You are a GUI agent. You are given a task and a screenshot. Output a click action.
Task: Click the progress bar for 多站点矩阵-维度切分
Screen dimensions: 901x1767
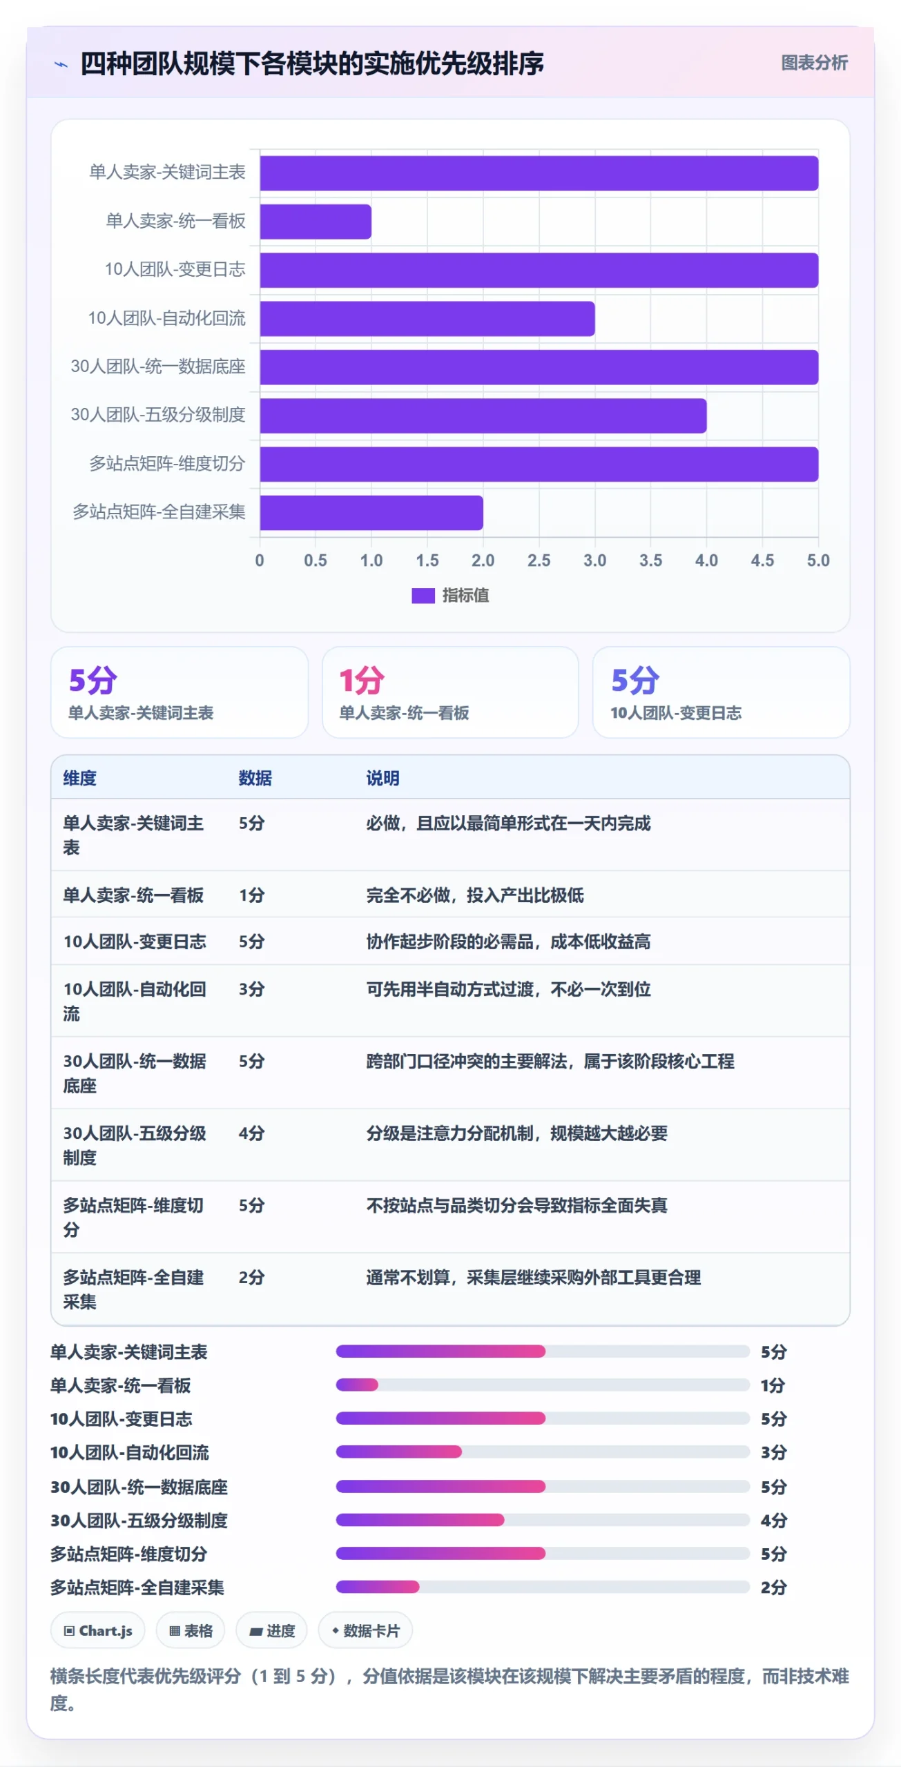[543, 1553]
